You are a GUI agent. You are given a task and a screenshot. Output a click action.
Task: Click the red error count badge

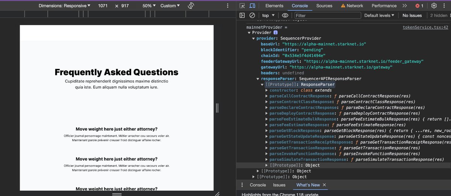click(x=419, y=6)
